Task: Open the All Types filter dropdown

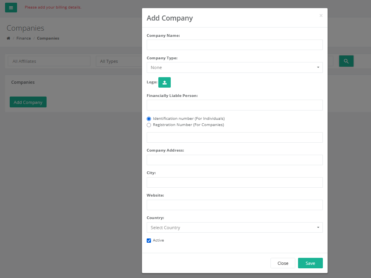Action: (x=119, y=61)
